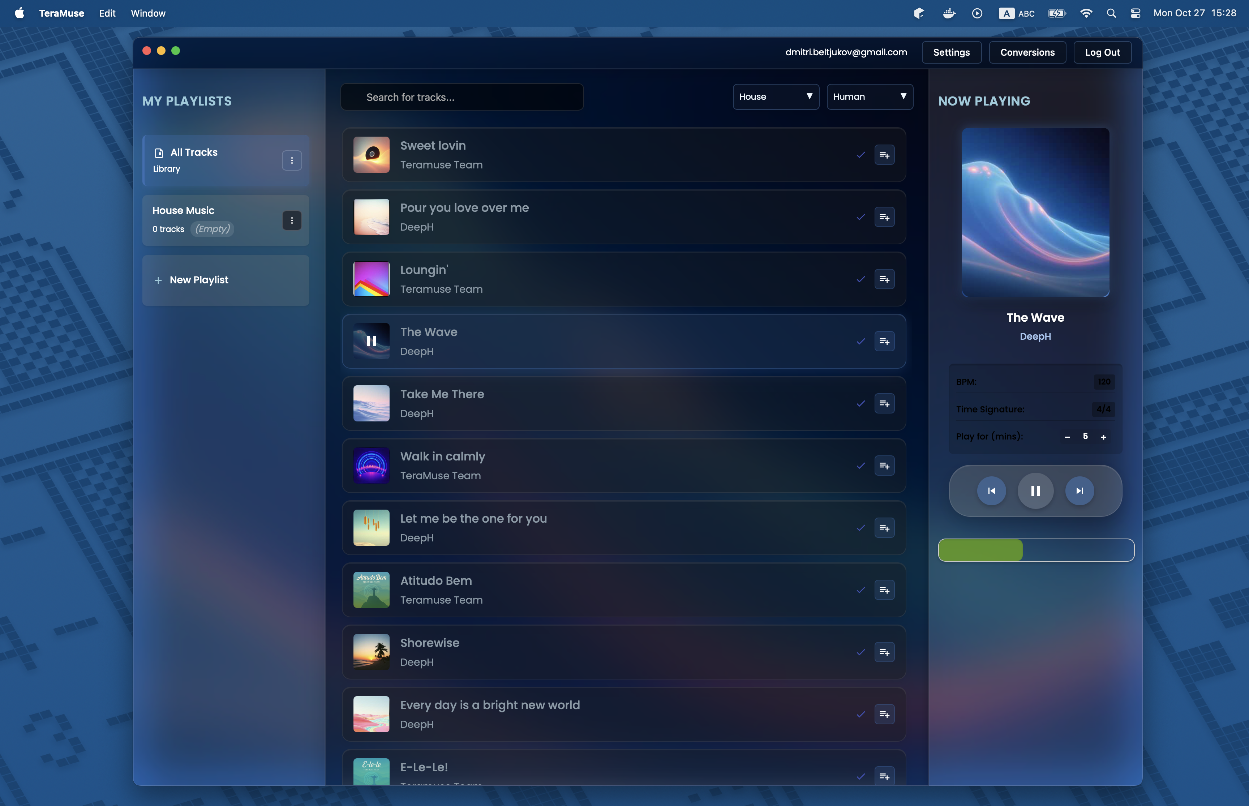This screenshot has height=806, width=1249.
Task: Click the Search for tracks field
Action: [x=461, y=97]
